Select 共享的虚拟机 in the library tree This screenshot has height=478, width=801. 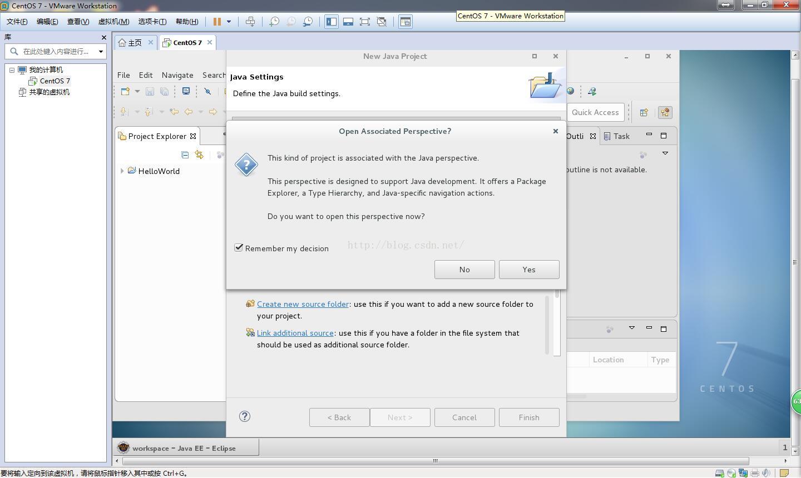[x=49, y=92]
